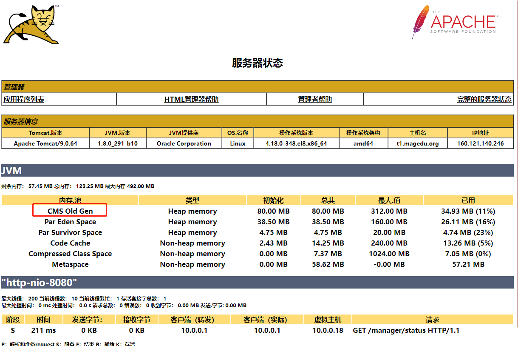518x346 pixels.
Task: Click the 总共 column header
Action: coord(328,200)
